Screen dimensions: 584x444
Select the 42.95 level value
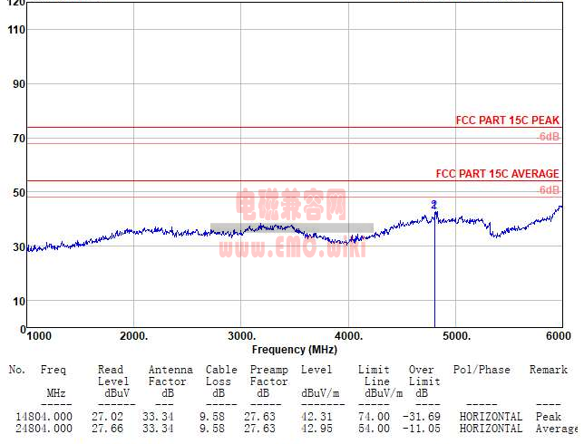point(316,428)
